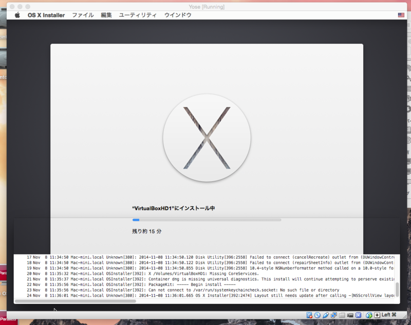The width and height of the screenshot is (411, 325).
Task: Click the 残り約 15 分 remaining time text
Action: [x=147, y=231]
